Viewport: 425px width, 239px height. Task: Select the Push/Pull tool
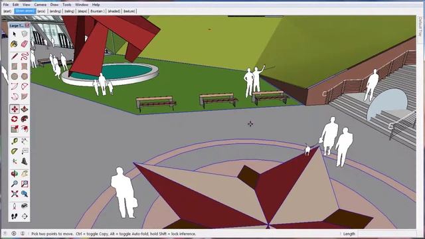(25, 109)
